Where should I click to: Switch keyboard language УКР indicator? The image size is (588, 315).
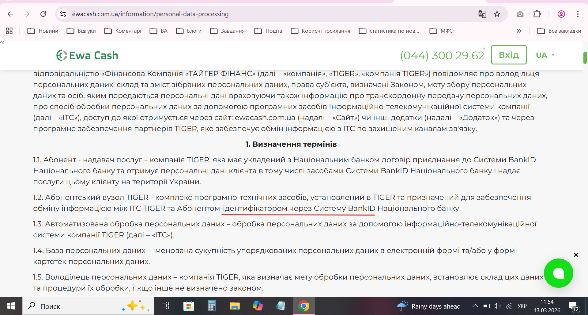tap(522, 306)
